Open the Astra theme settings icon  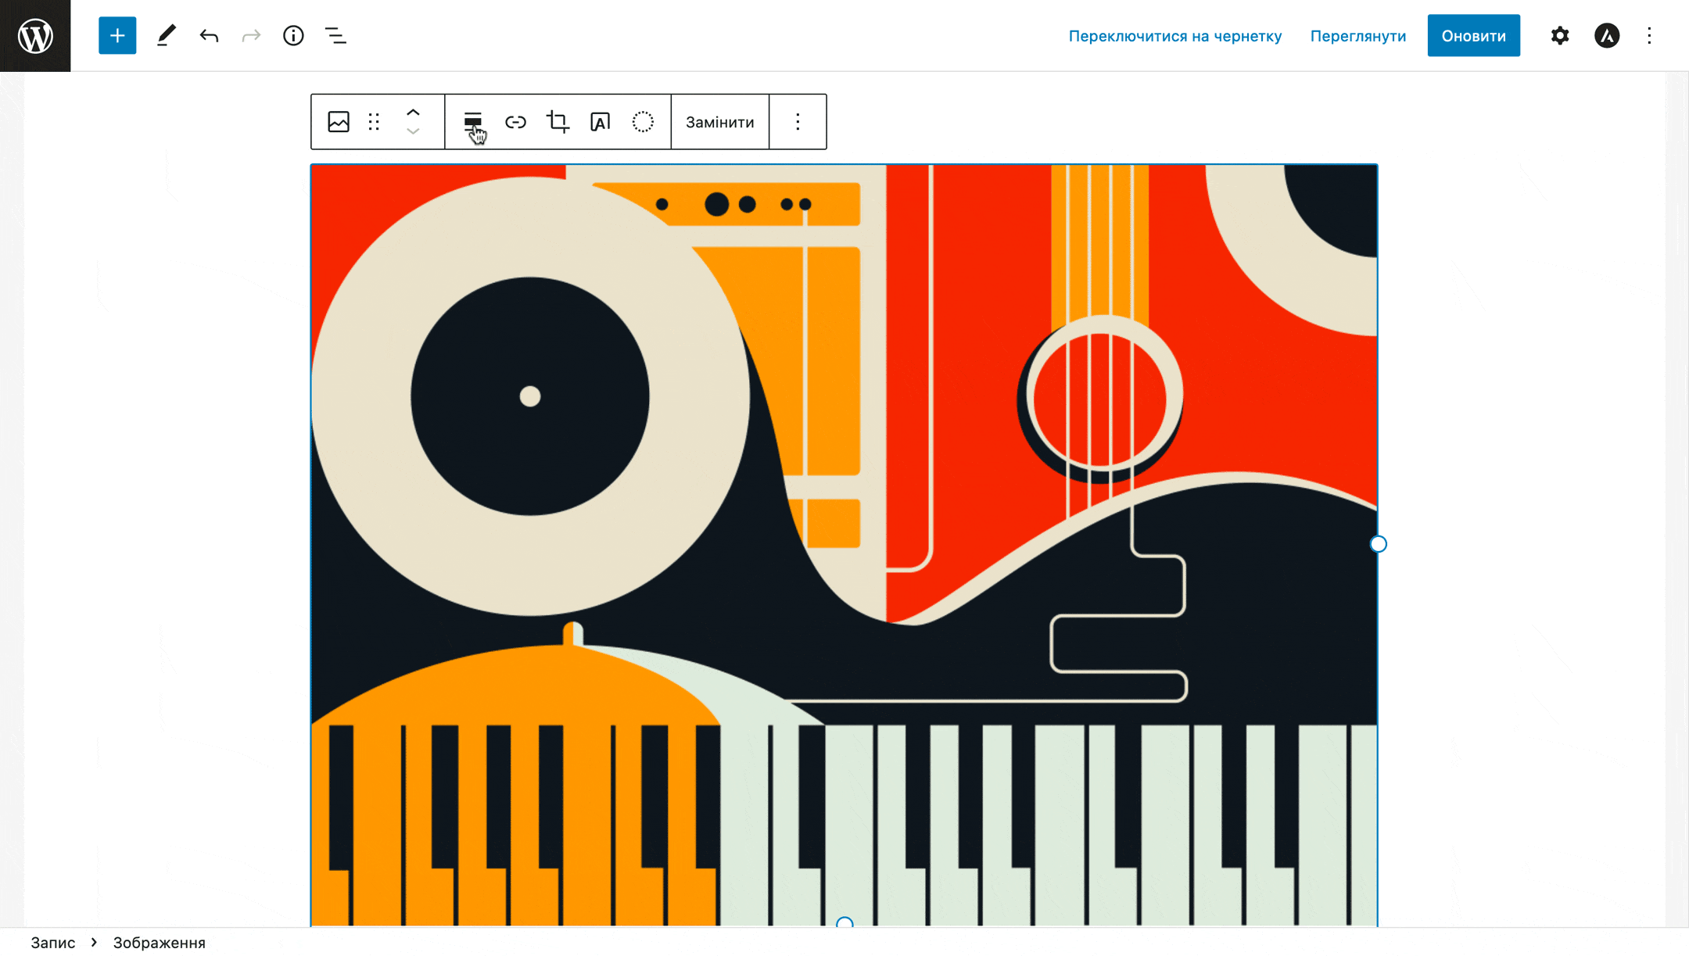click(1607, 35)
